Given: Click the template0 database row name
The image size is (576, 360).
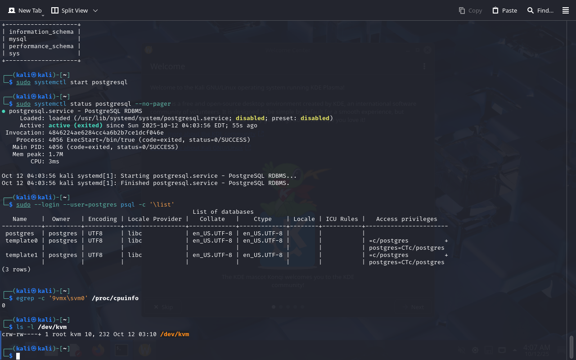Looking at the screenshot, I should pos(22,241).
